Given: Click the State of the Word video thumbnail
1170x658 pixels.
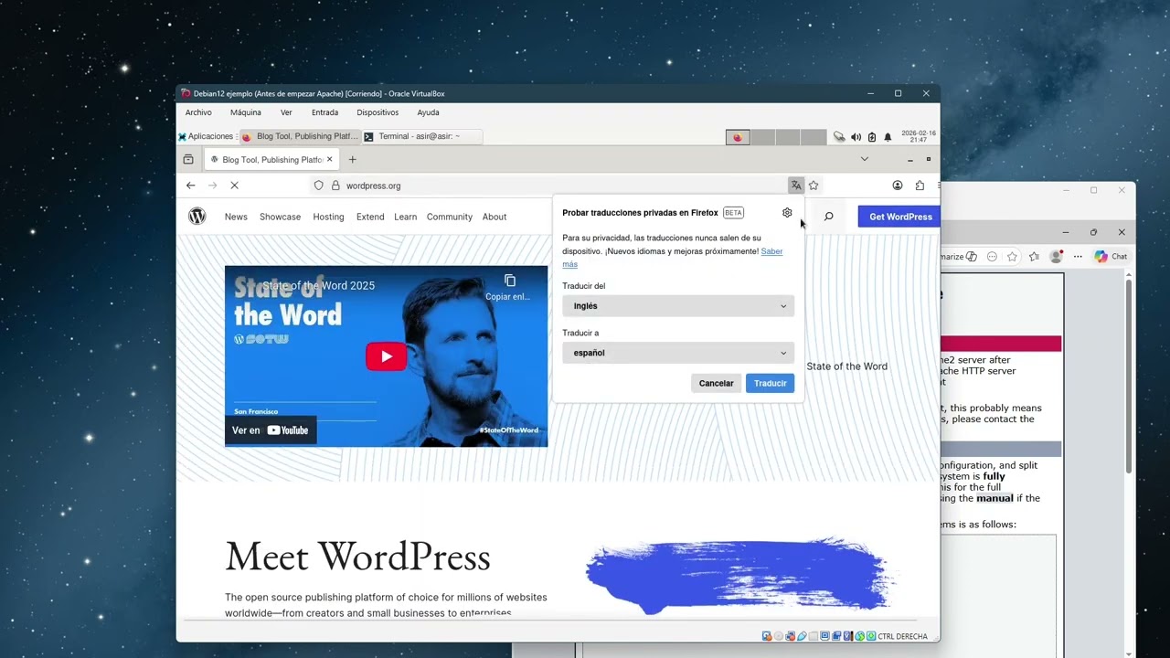Looking at the screenshot, I should pyautogui.click(x=386, y=356).
